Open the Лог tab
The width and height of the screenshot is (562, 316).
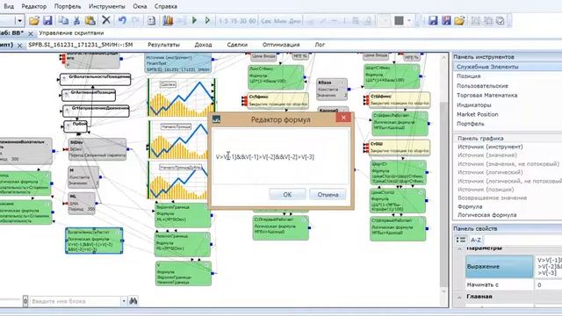[320, 45]
